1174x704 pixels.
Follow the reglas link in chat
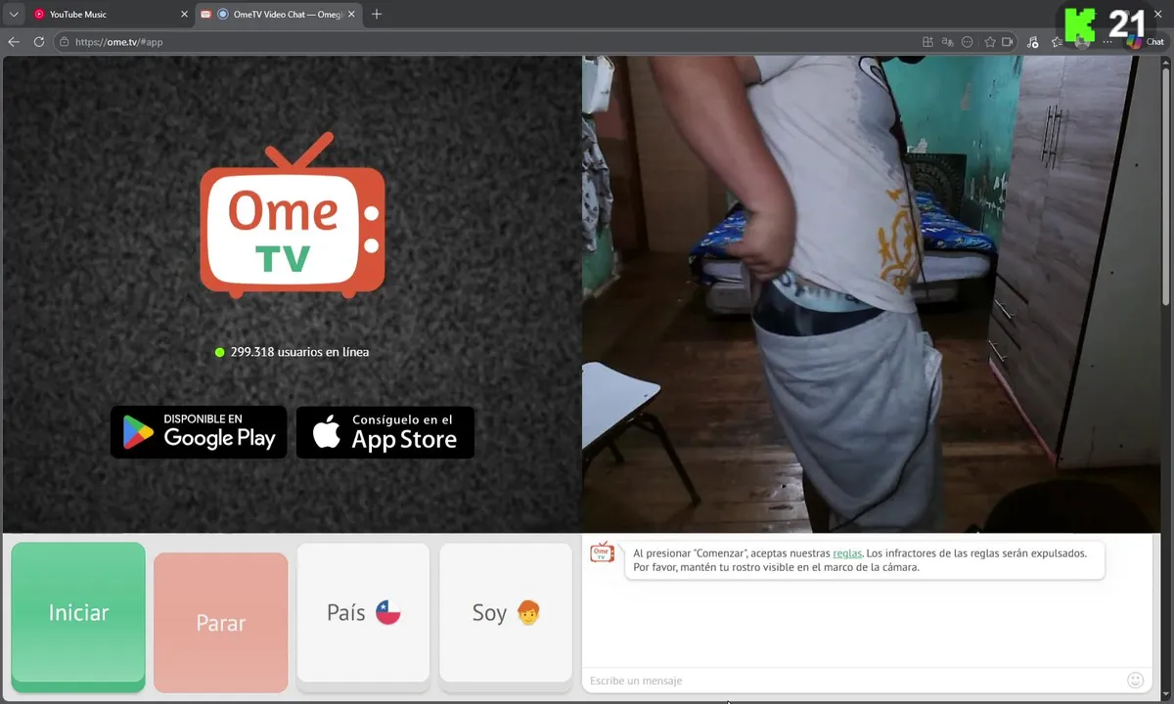[x=847, y=553]
